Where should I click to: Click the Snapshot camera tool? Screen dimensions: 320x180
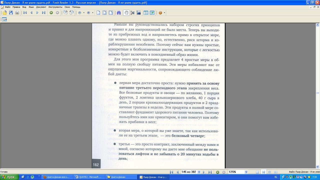tap(138, 13)
